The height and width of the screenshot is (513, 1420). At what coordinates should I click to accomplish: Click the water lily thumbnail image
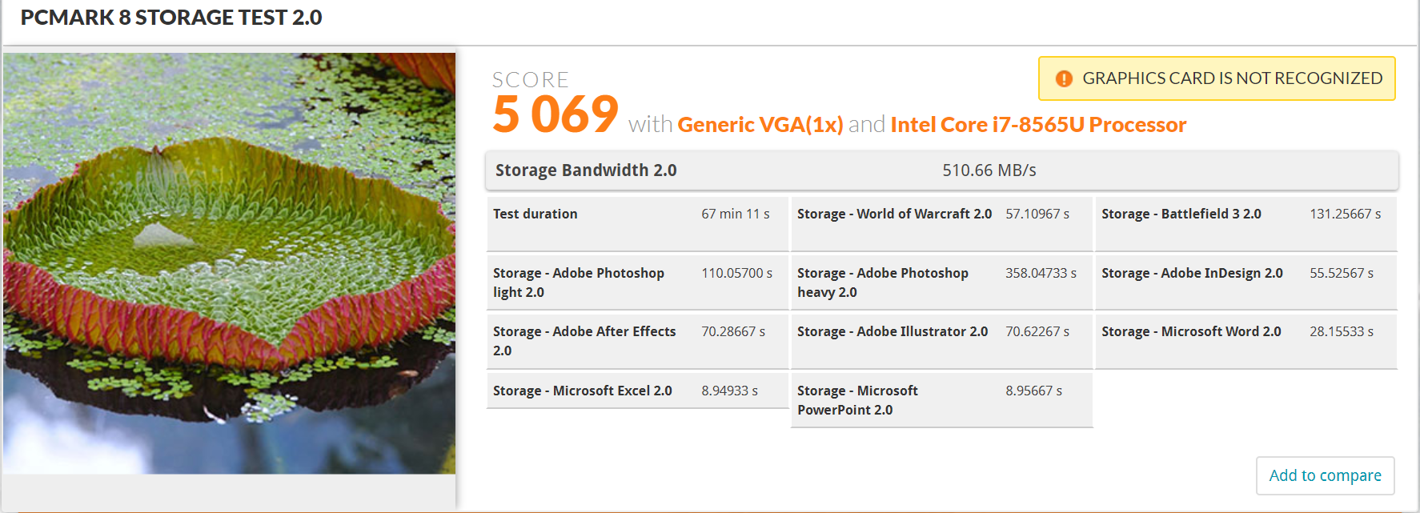230,263
